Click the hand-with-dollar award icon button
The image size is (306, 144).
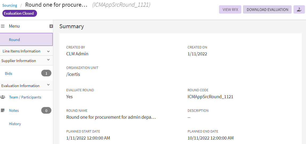(x=299, y=10)
